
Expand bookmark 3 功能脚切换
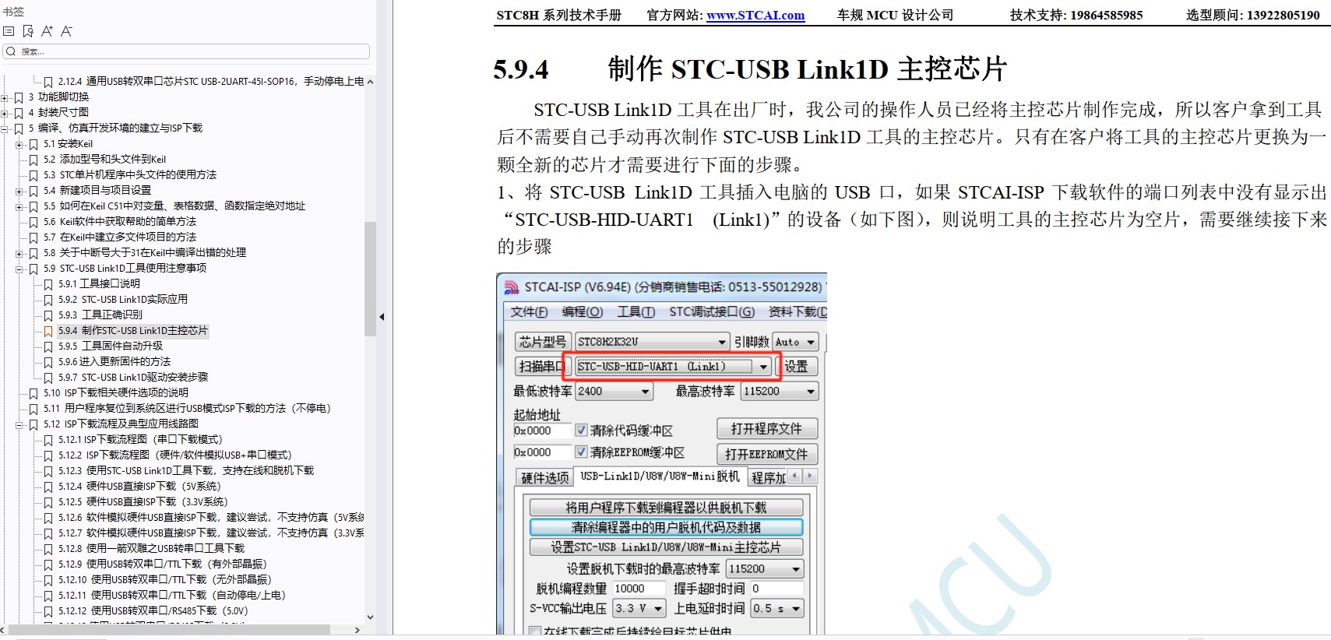point(5,97)
